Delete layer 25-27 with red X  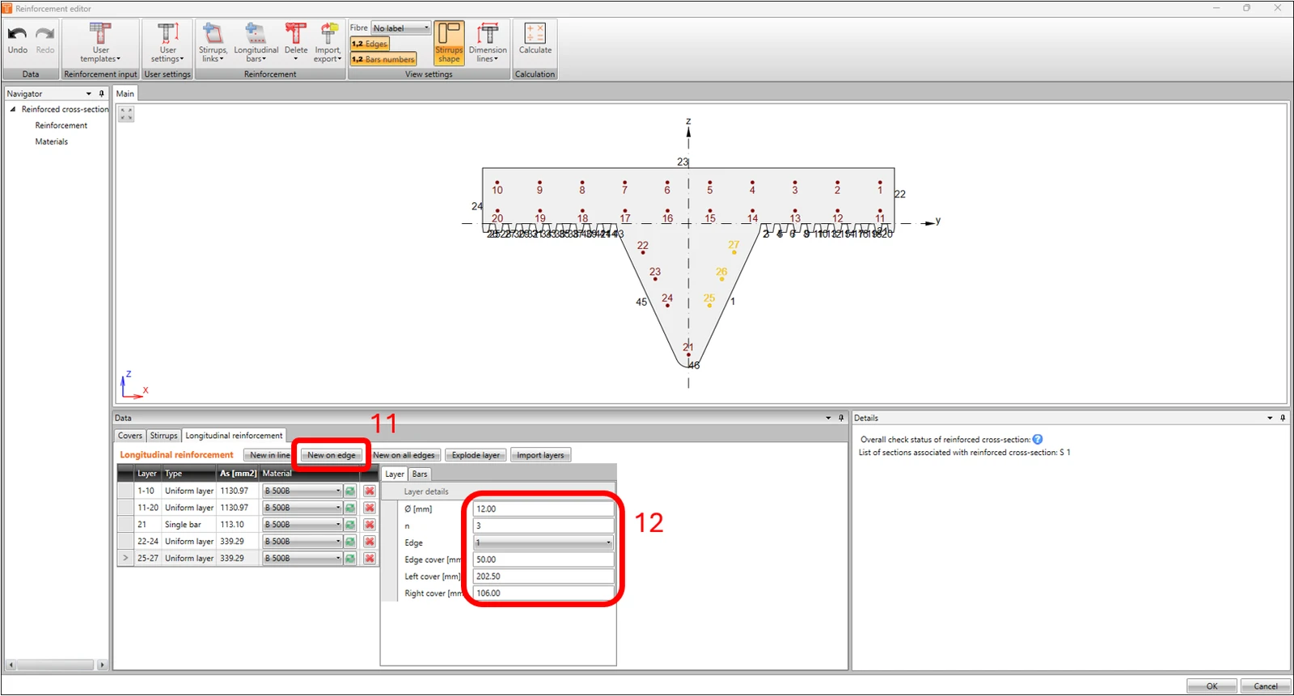click(x=370, y=559)
